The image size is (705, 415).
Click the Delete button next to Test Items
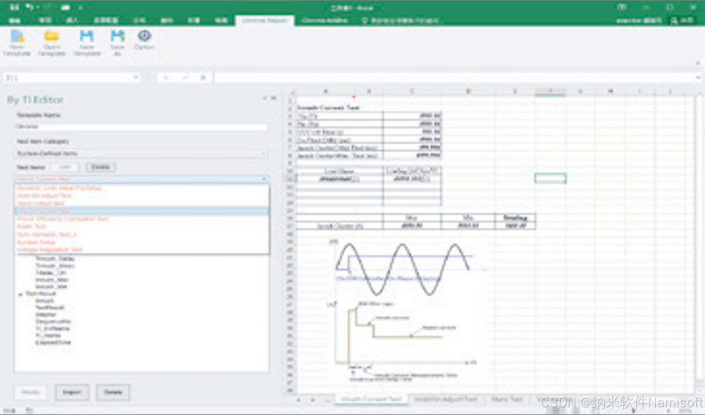(x=100, y=167)
